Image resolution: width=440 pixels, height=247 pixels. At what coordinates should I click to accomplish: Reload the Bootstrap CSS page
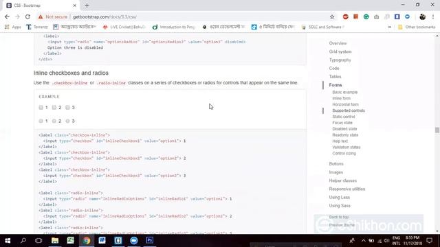27,16
